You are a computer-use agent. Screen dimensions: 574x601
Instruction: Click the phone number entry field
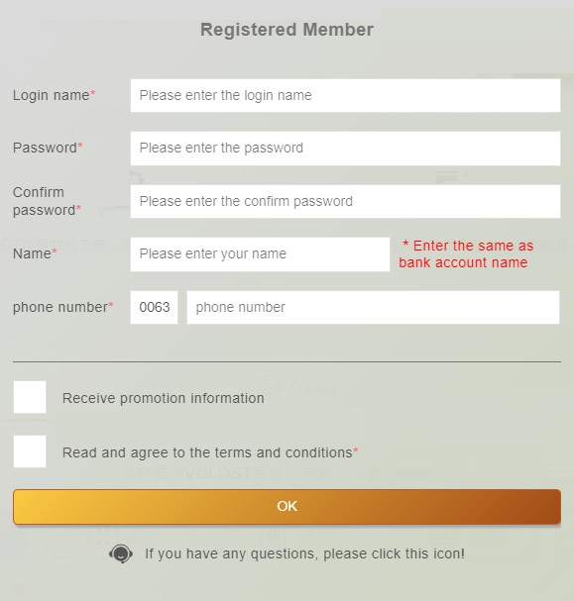coord(373,307)
